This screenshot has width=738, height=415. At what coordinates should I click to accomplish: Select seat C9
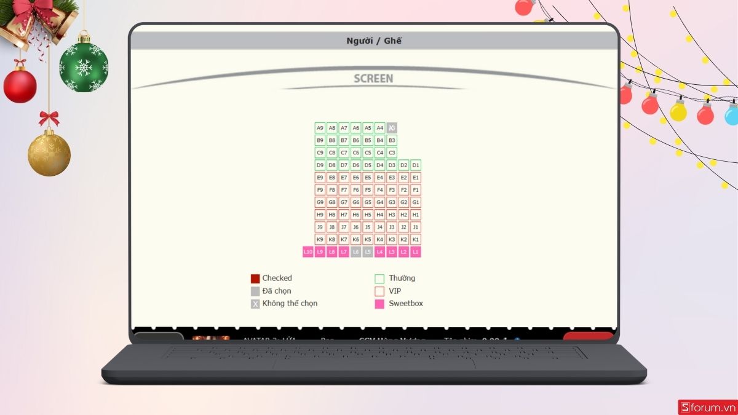[320, 152]
